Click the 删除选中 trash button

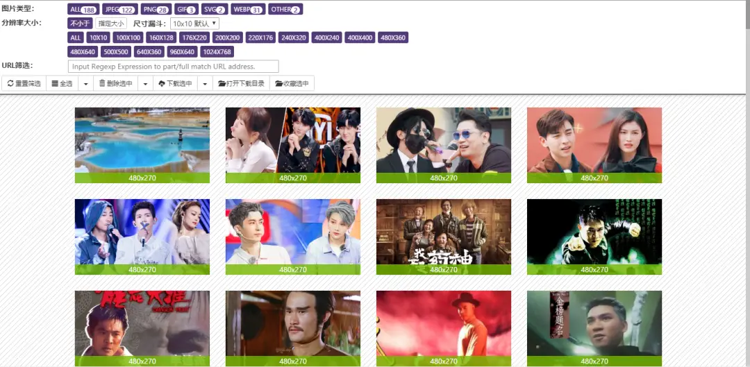click(x=116, y=83)
